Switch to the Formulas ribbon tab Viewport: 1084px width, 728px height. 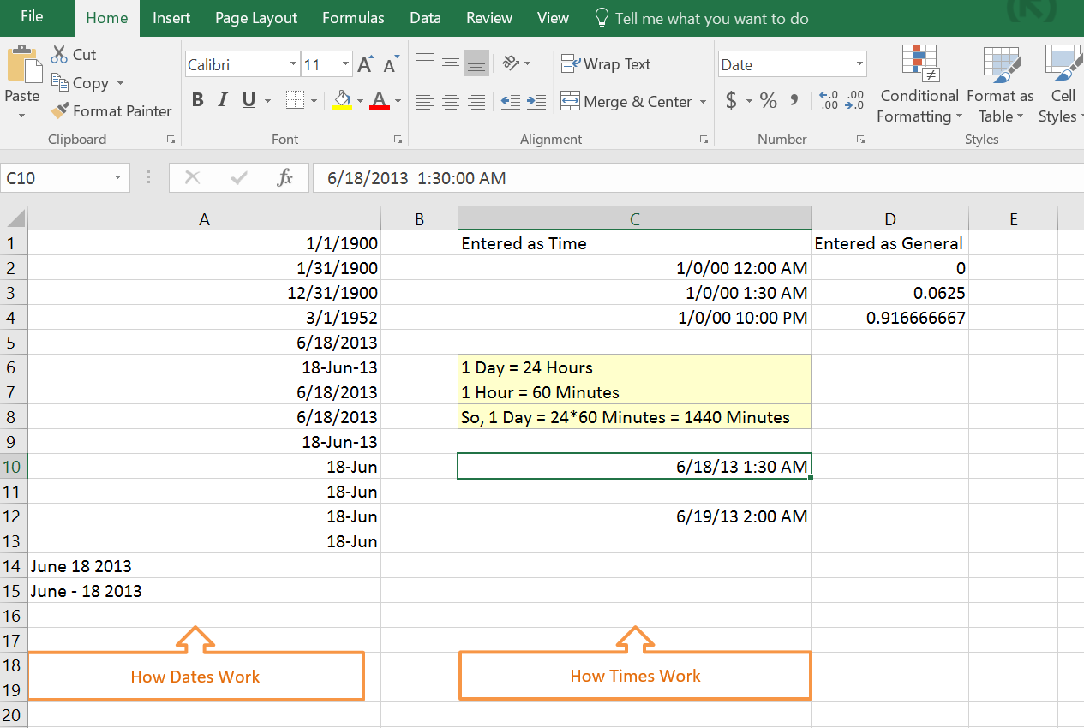click(353, 18)
